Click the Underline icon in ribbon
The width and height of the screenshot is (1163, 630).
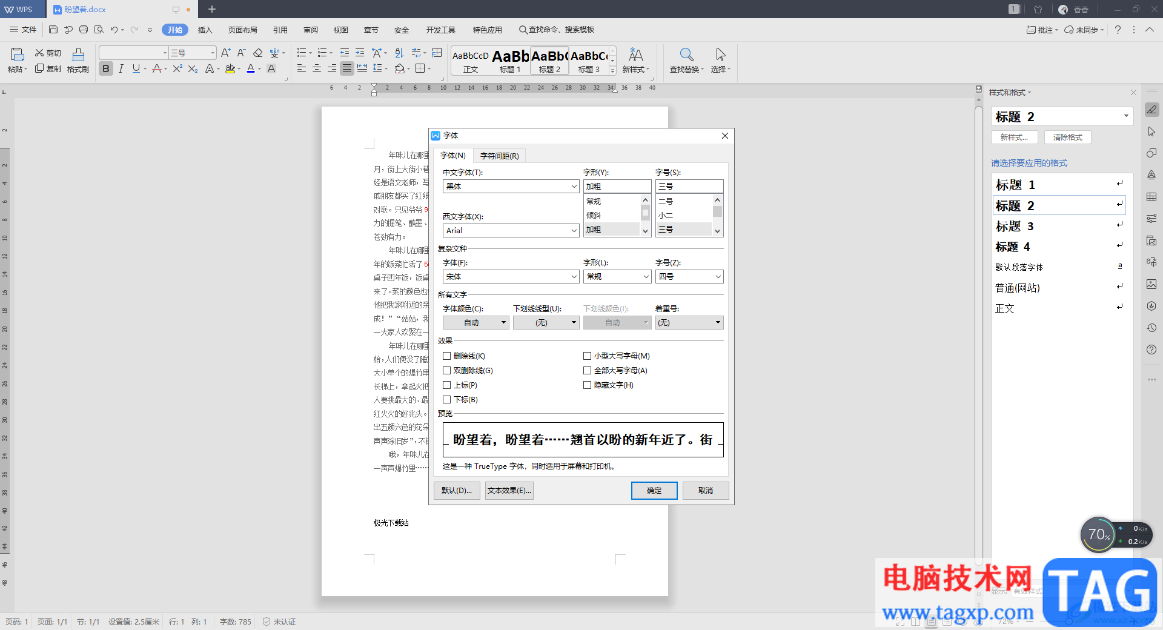coord(136,69)
